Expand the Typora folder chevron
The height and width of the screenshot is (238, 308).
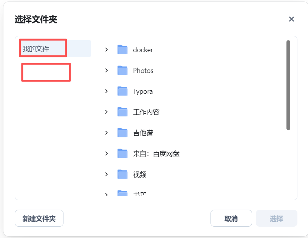click(x=107, y=91)
